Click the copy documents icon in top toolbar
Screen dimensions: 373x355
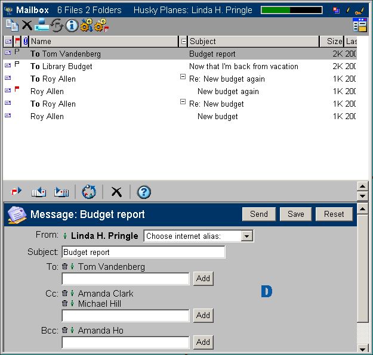click(x=11, y=25)
